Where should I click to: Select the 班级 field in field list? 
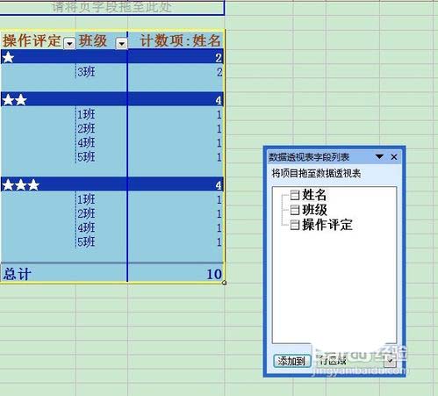[314, 210]
